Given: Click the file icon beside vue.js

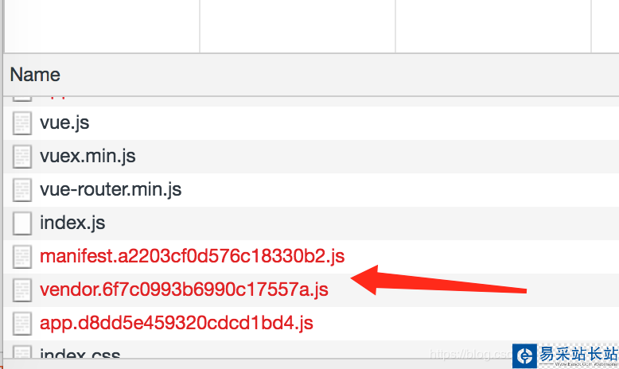Looking at the screenshot, I should click(22, 123).
